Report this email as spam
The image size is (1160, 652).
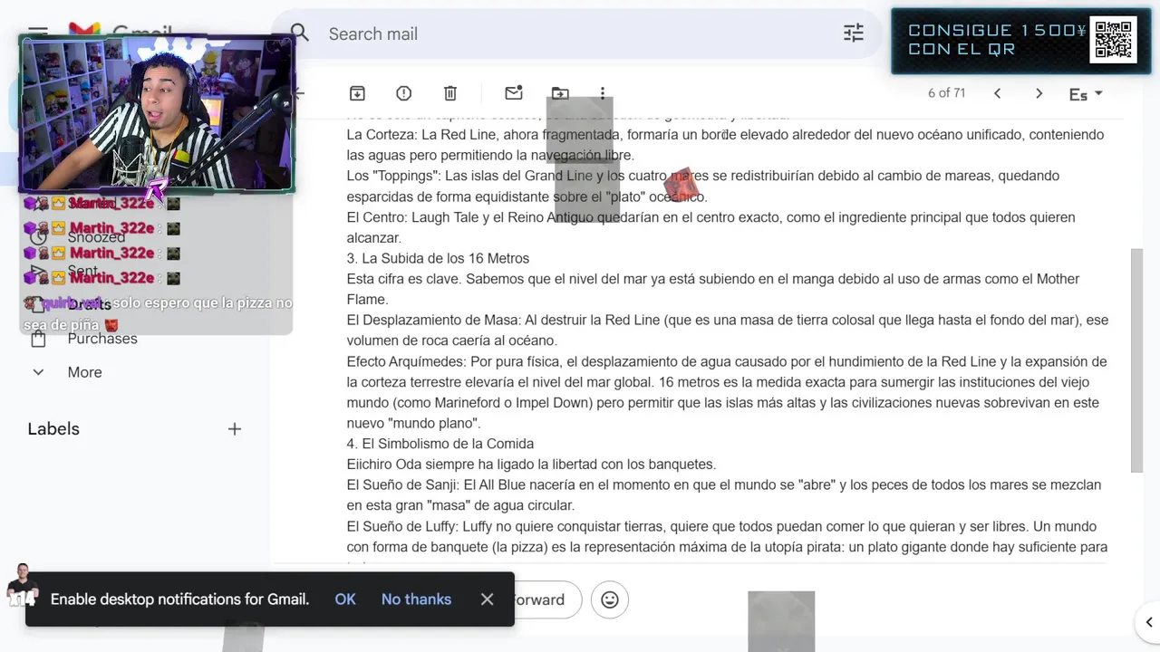(404, 93)
